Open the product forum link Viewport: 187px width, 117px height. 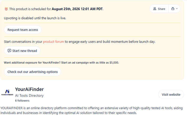point(53,42)
